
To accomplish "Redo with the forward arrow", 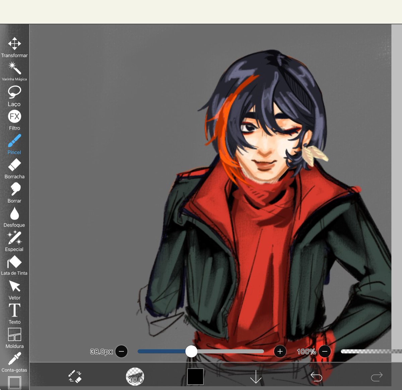I will [377, 377].
